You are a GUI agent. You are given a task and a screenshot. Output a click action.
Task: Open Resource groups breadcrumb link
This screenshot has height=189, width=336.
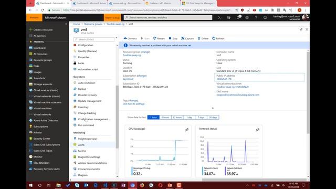[93, 24]
